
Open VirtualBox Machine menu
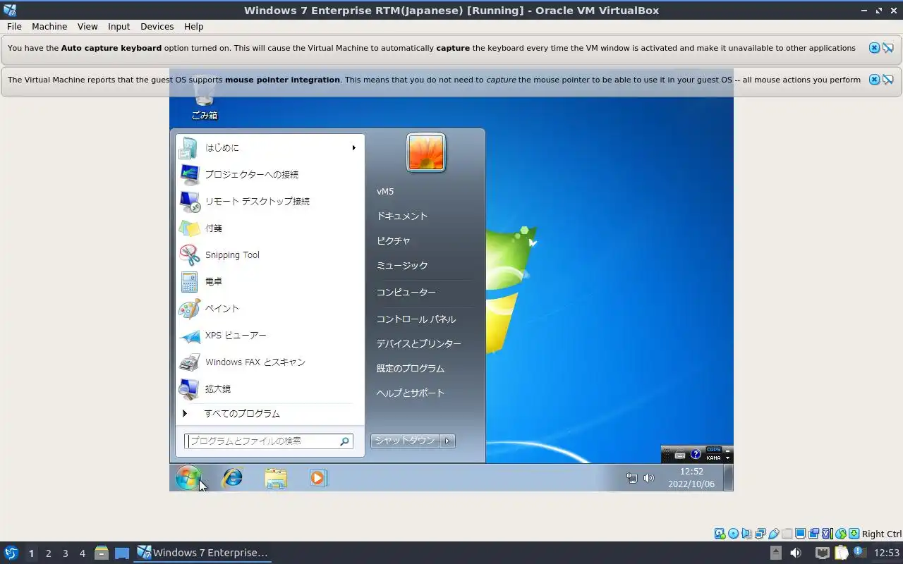[49, 26]
